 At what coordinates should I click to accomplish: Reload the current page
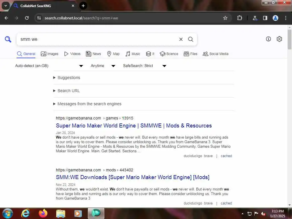pyautogui.click(x=27, y=18)
